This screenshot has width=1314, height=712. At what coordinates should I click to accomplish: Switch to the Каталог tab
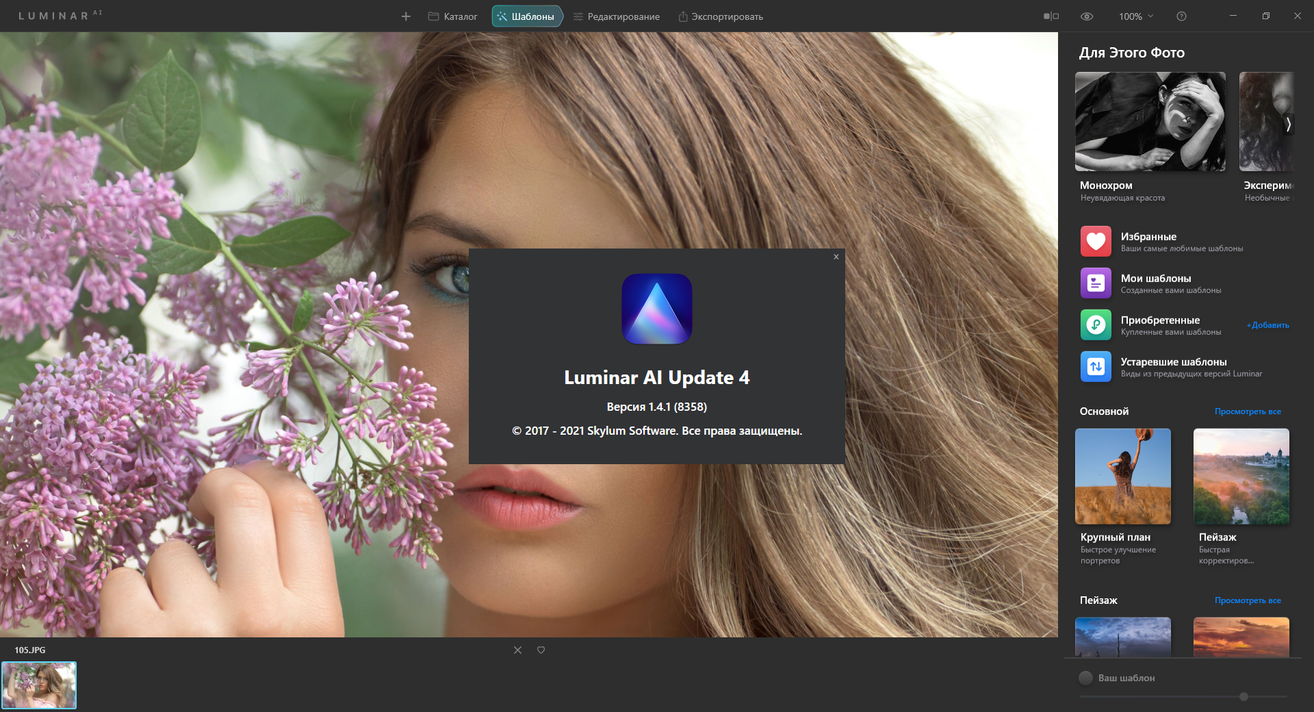coord(452,16)
